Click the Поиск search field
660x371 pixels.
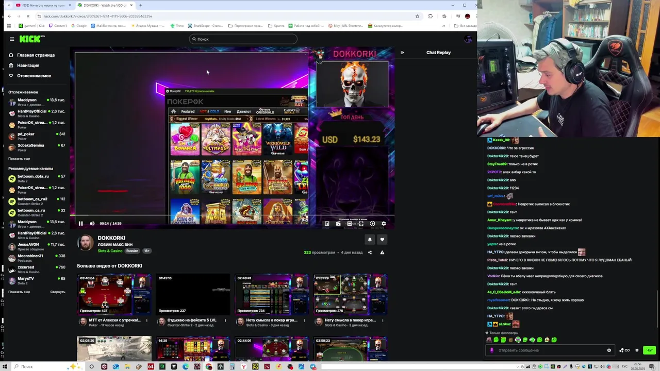tap(243, 39)
